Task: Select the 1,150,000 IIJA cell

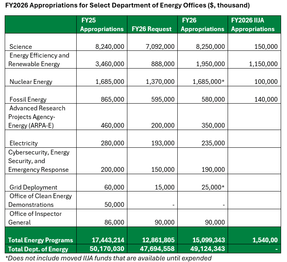Action: pos(263,64)
